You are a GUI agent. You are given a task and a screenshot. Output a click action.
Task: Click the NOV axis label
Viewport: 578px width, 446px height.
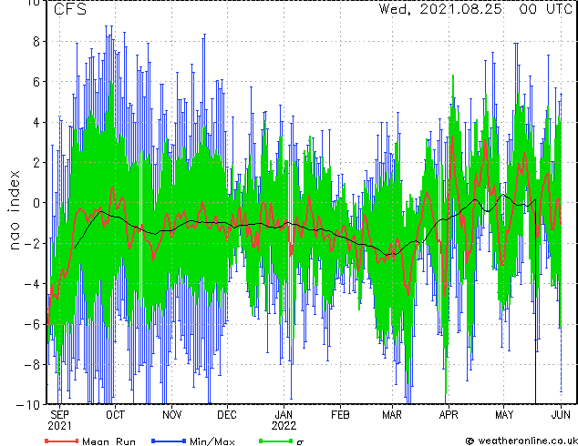click(x=171, y=415)
